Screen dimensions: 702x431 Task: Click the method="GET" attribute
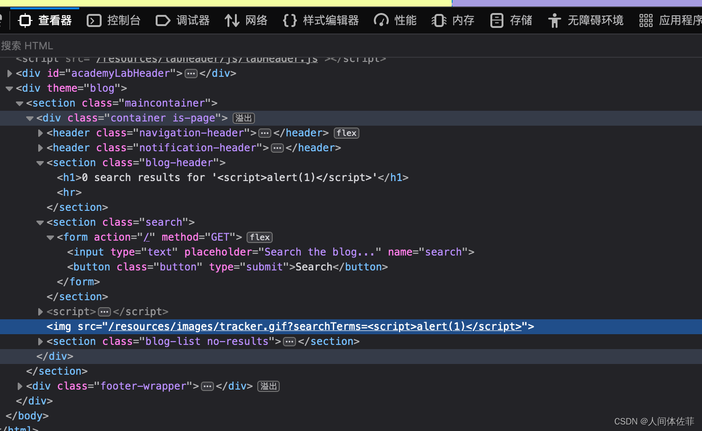199,237
